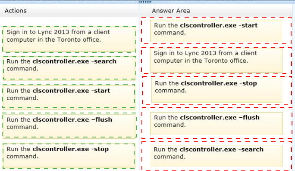
Task: Click clscontroller.exe -start card in Answer Area
Action: tap(216, 31)
